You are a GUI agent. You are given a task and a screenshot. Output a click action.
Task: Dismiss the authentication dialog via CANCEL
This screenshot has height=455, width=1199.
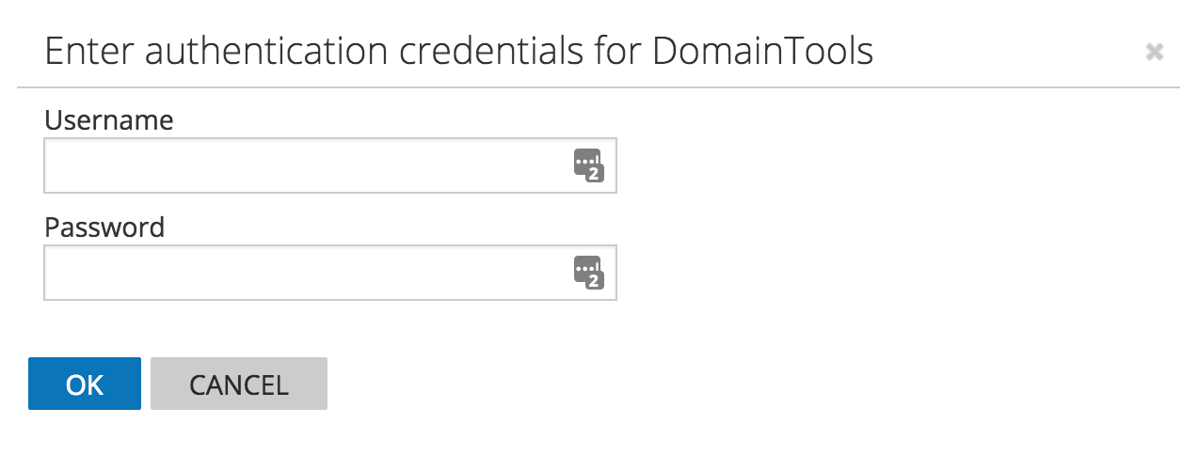(239, 384)
